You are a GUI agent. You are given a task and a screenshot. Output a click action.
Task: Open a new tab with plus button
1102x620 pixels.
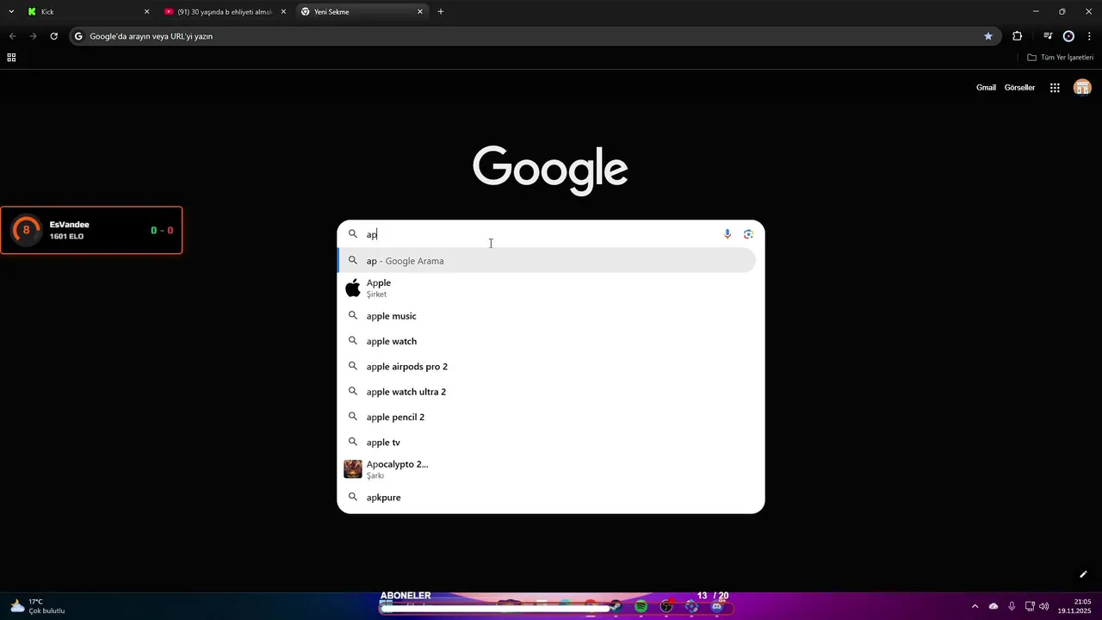(441, 12)
